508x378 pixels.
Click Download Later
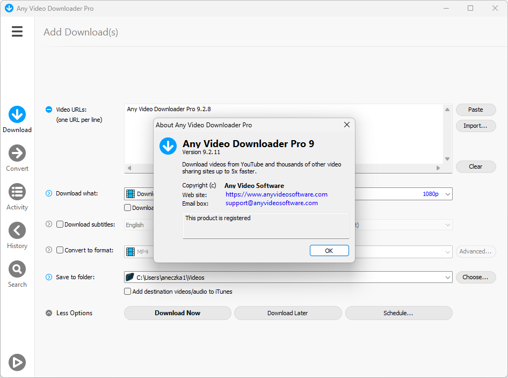pos(288,313)
